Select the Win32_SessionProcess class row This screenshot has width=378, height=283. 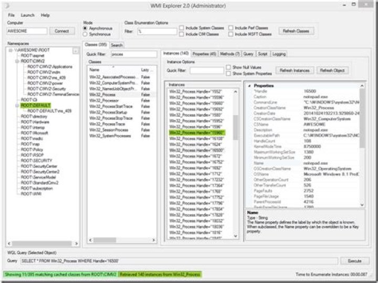click(x=122, y=130)
